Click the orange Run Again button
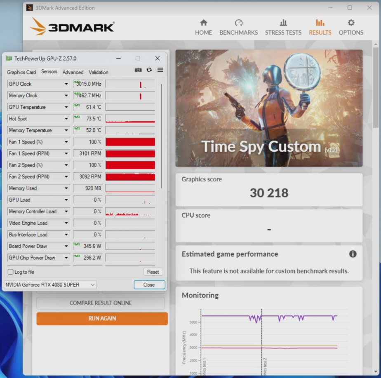Screen dimensions: 381x378 [x=102, y=319]
